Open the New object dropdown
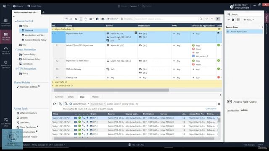 pos(248,20)
